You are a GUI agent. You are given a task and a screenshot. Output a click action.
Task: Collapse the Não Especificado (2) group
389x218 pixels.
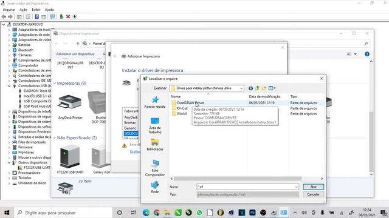click(x=55, y=138)
